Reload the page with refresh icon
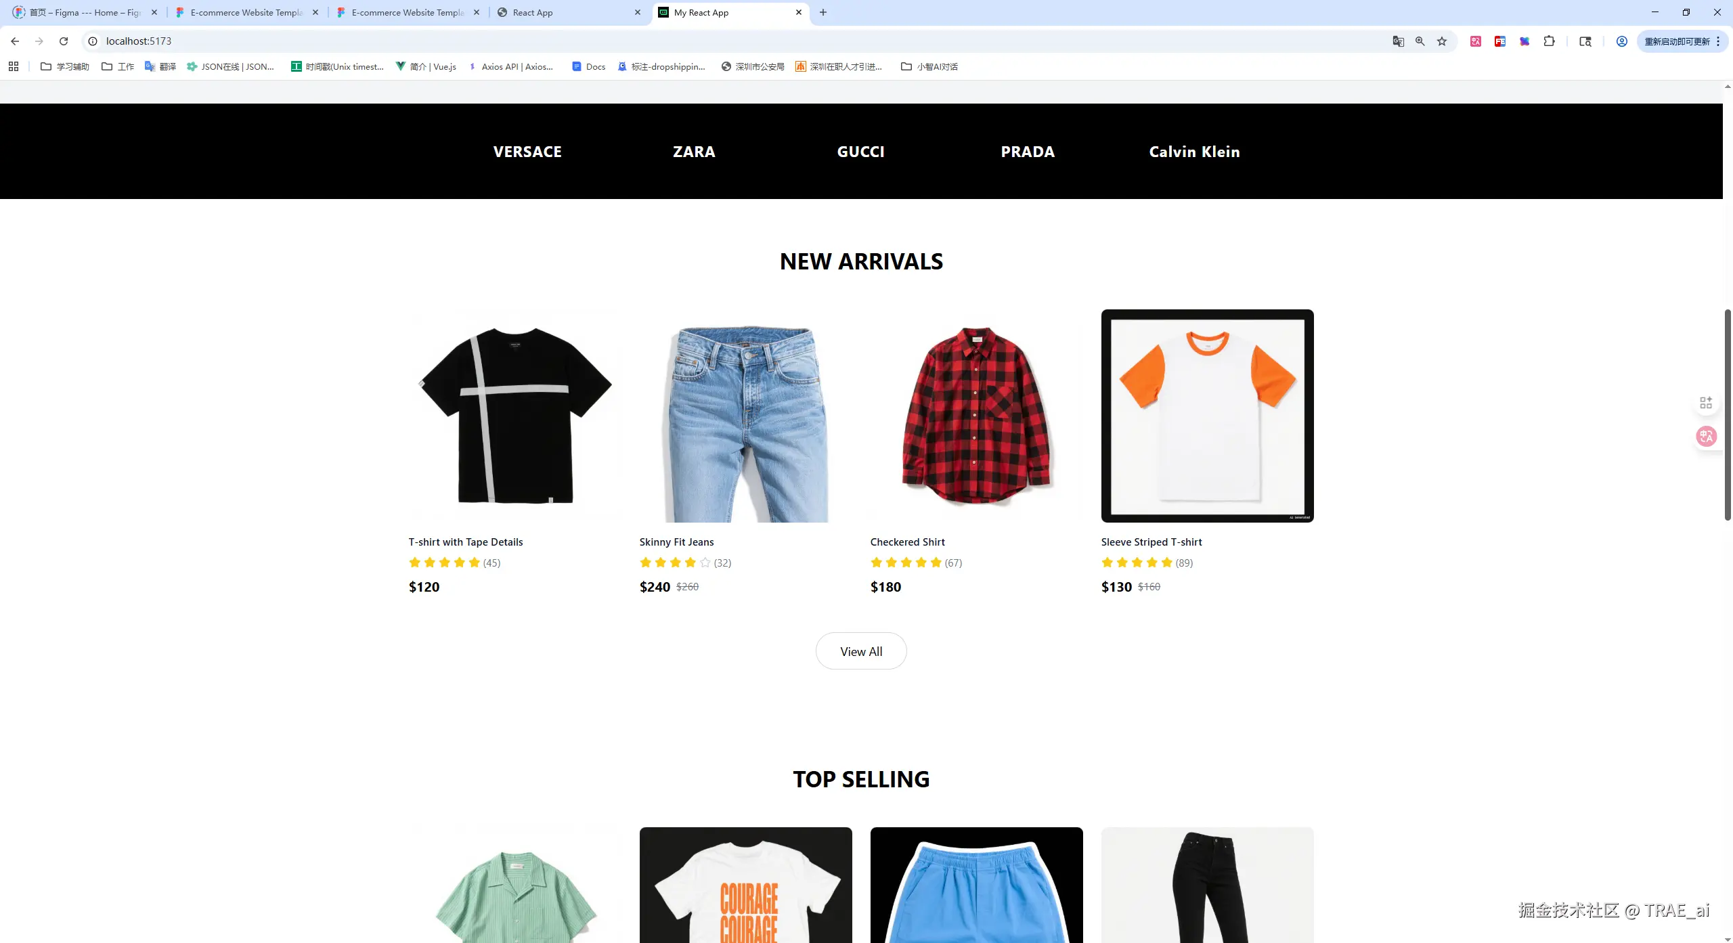The image size is (1733, 943). click(64, 41)
